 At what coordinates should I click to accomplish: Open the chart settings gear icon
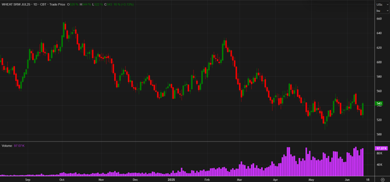pyautogui.click(x=382, y=180)
